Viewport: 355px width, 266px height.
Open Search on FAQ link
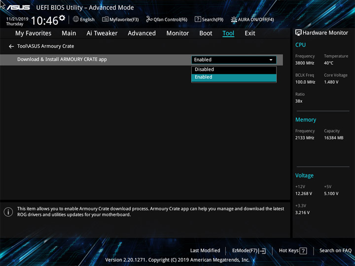pos(335,251)
